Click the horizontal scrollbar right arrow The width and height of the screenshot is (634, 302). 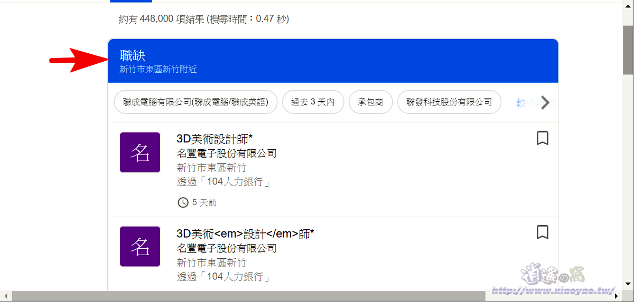(617, 296)
